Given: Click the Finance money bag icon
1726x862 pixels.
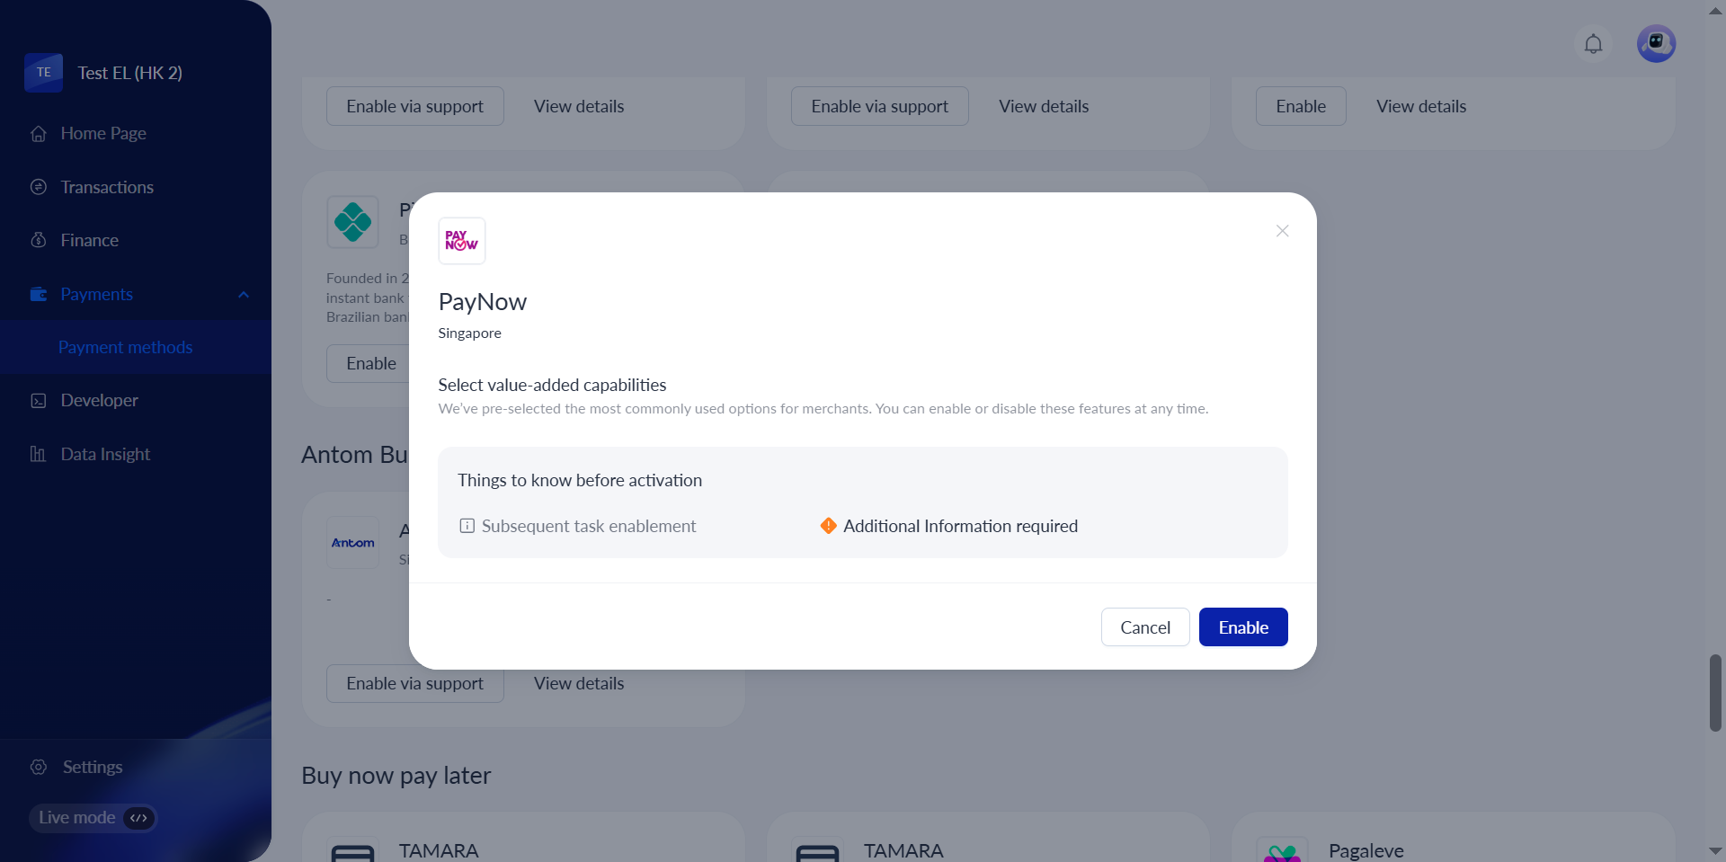Looking at the screenshot, I should [39, 240].
